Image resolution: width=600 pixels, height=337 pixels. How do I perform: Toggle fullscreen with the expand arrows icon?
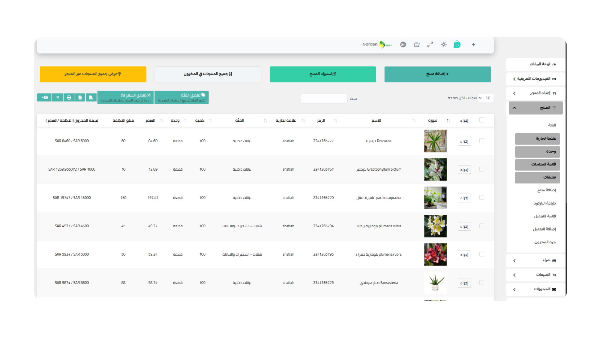coord(430,45)
